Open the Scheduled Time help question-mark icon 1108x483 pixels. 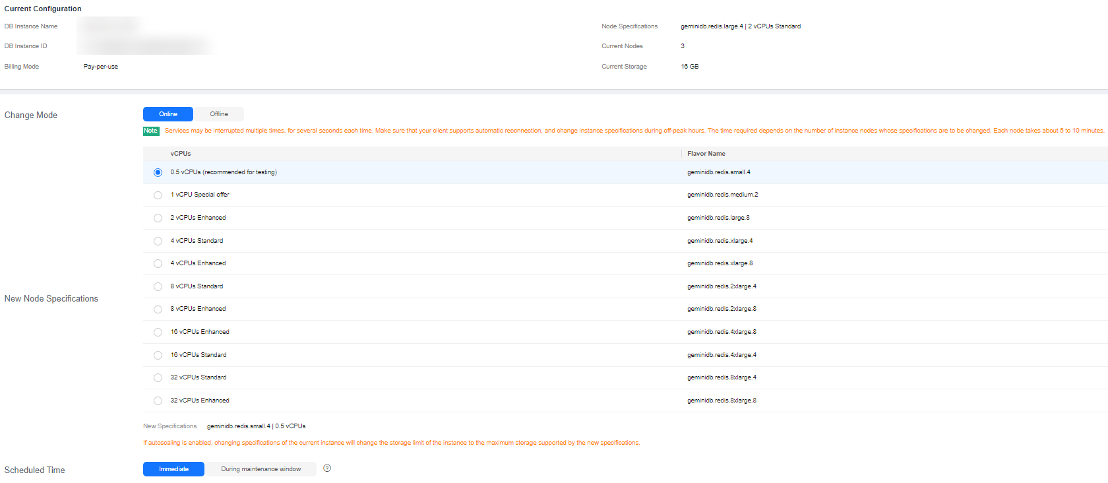click(327, 468)
